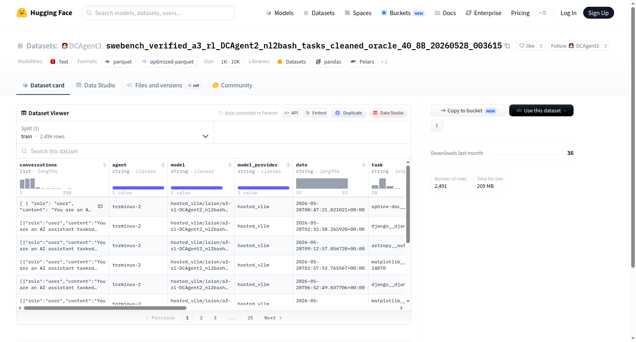
Task: Click the date lengths histogram bar
Action: click(x=322, y=184)
